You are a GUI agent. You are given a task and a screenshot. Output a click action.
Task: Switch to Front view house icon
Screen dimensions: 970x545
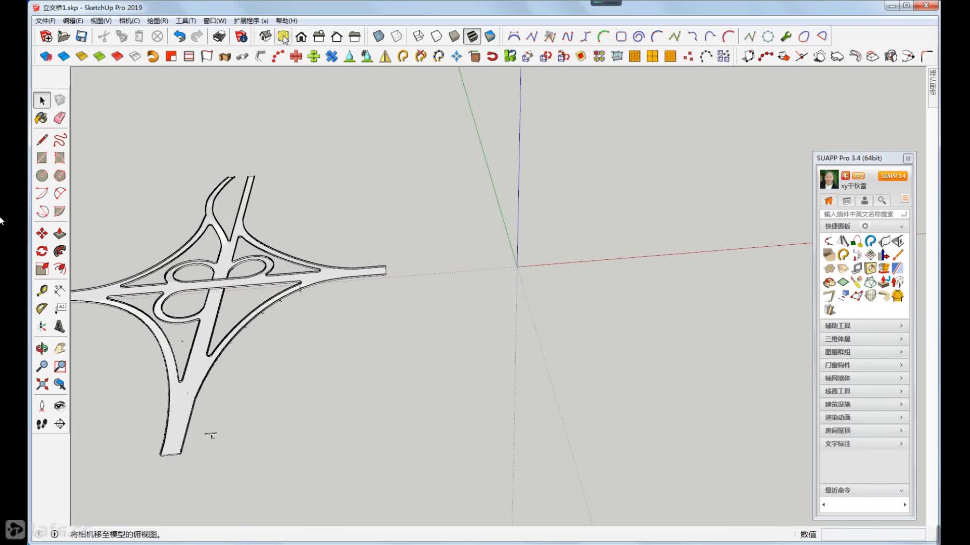pos(301,36)
